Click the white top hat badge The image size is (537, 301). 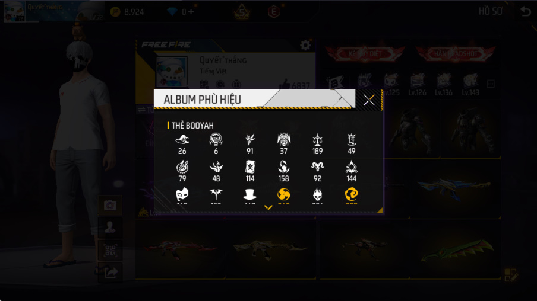pyautogui.click(x=249, y=195)
